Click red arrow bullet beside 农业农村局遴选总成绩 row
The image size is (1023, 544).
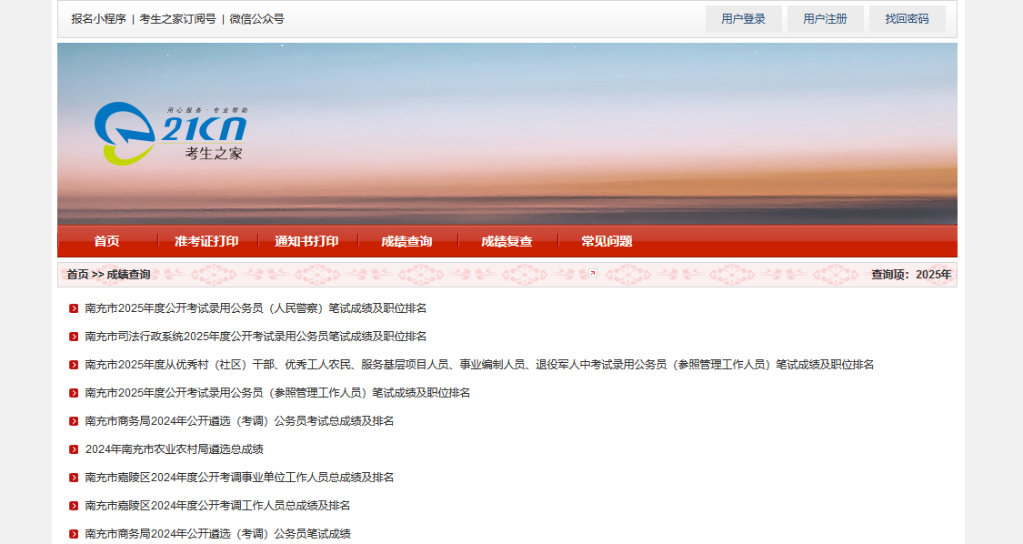[x=74, y=449]
